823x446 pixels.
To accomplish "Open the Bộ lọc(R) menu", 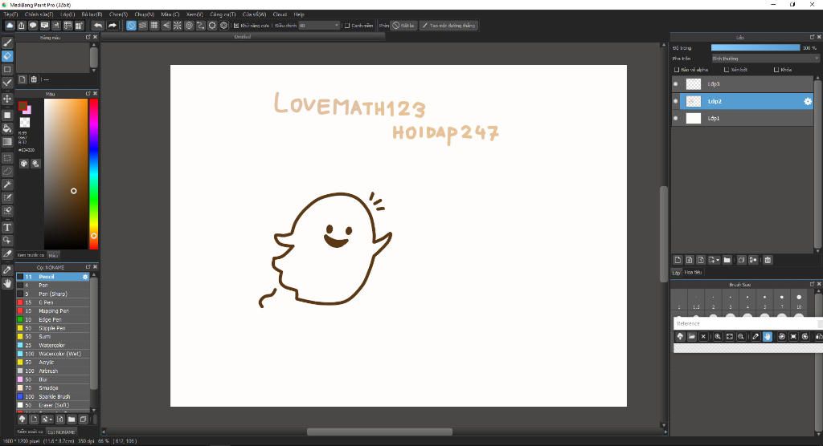I will [92, 14].
